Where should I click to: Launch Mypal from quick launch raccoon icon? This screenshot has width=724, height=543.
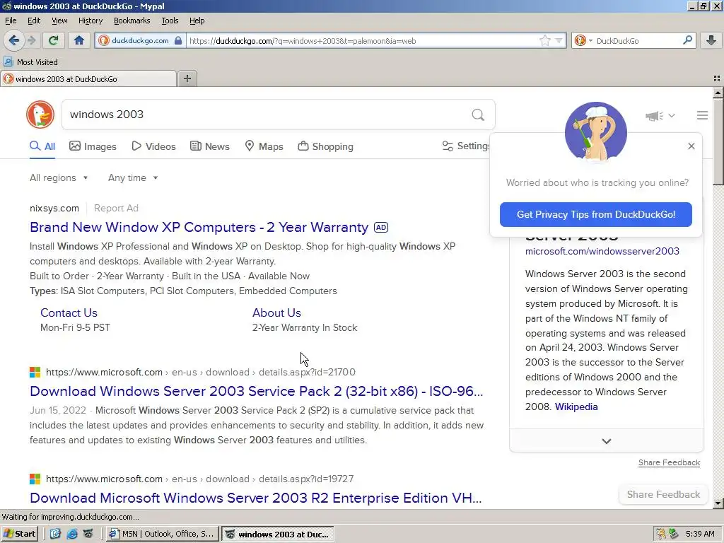pos(88,534)
